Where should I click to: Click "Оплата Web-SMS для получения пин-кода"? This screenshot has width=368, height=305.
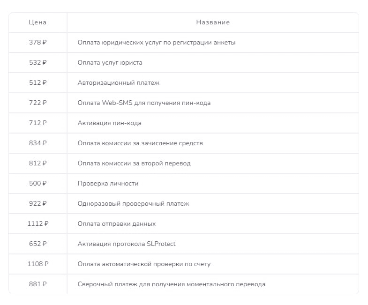click(x=144, y=103)
